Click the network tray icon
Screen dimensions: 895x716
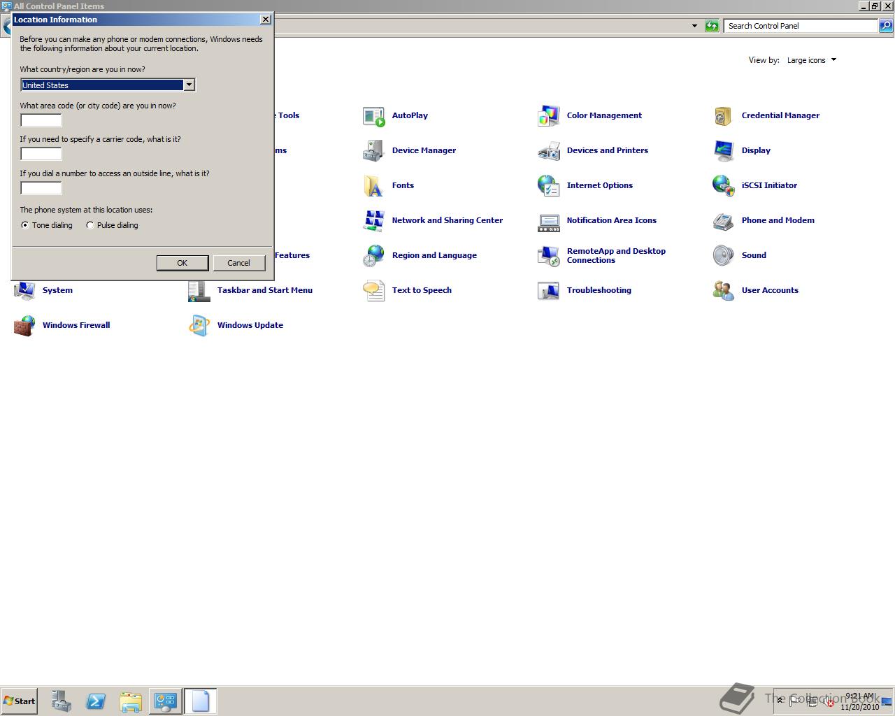[811, 701]
